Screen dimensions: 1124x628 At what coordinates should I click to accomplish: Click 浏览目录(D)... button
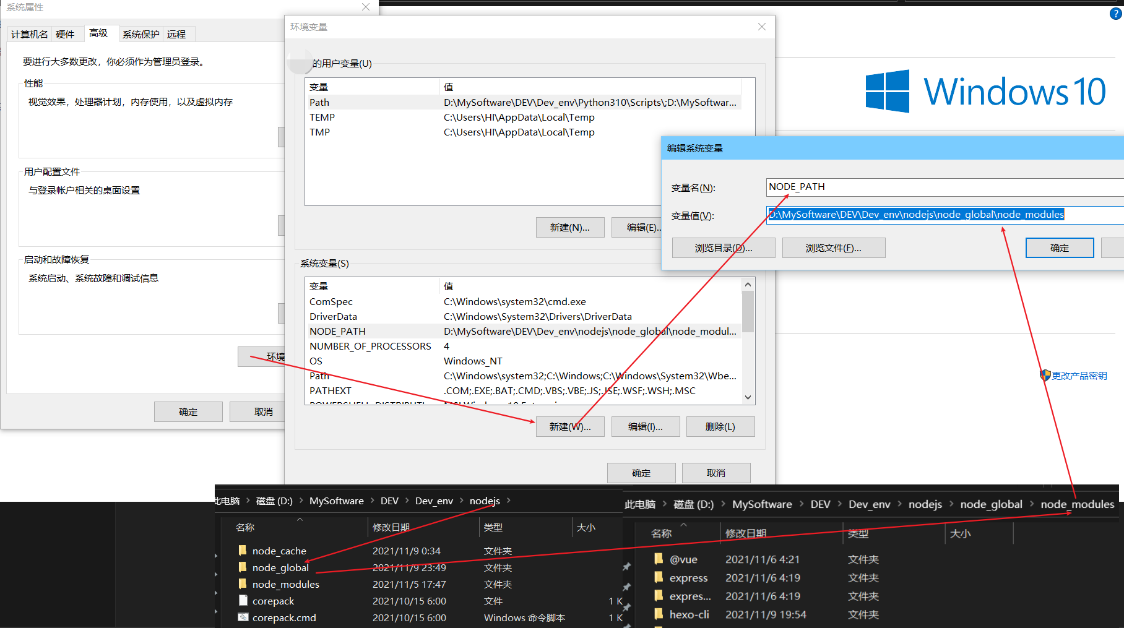click(724, 247)
